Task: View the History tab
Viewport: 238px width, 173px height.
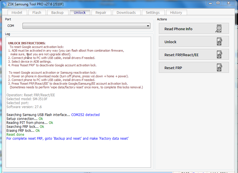Action: click(x=176, y=12)
